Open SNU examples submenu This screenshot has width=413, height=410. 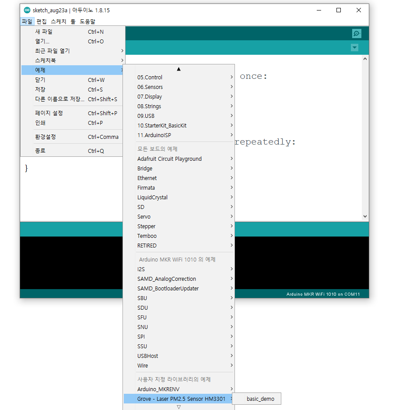click(179, 327)
